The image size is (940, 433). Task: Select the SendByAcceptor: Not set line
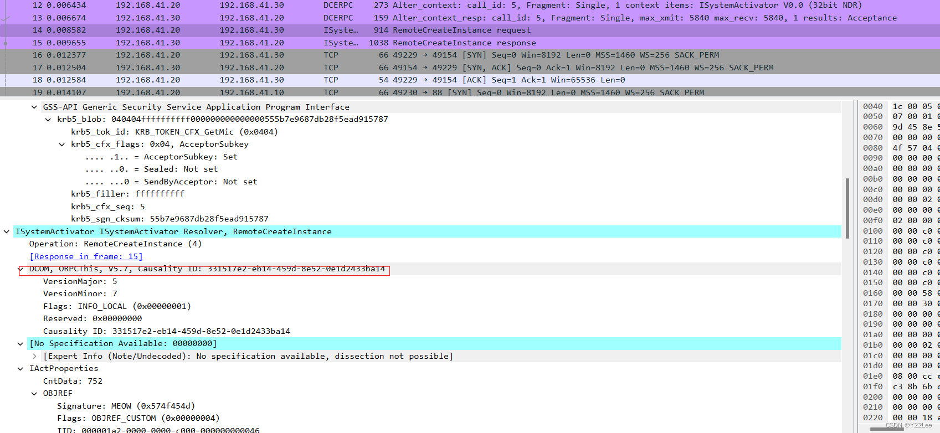171,182
